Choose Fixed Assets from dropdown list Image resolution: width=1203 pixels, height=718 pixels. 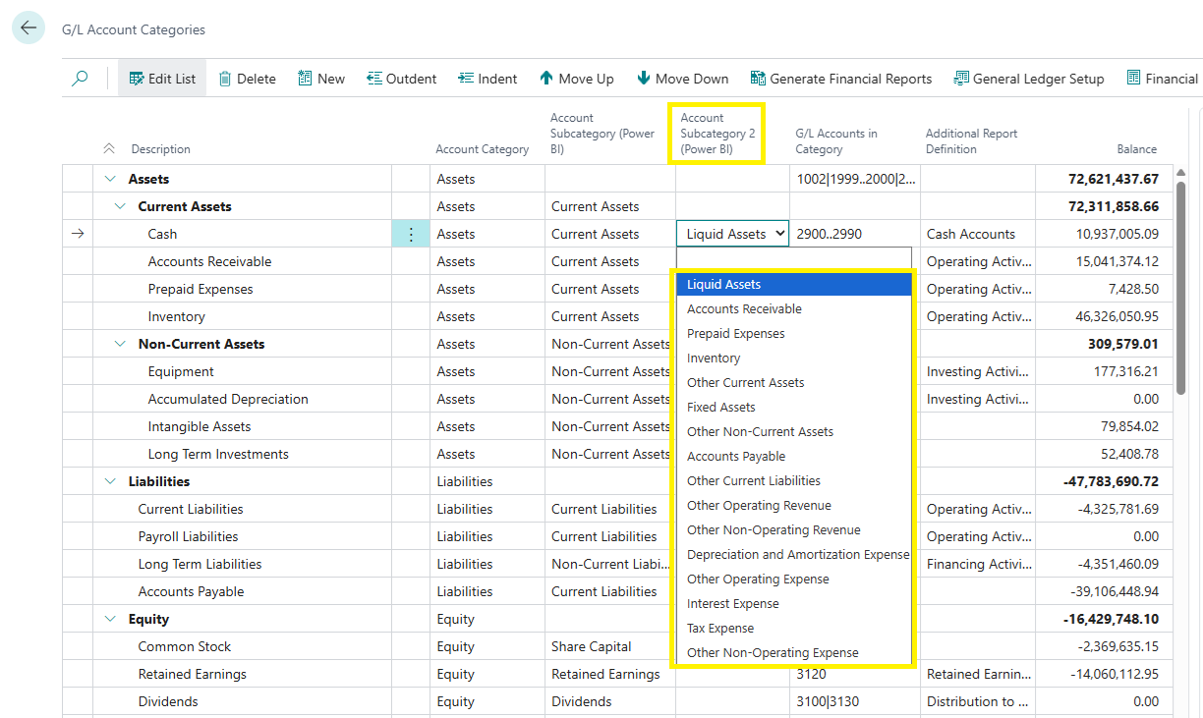[x=721, y=407]
